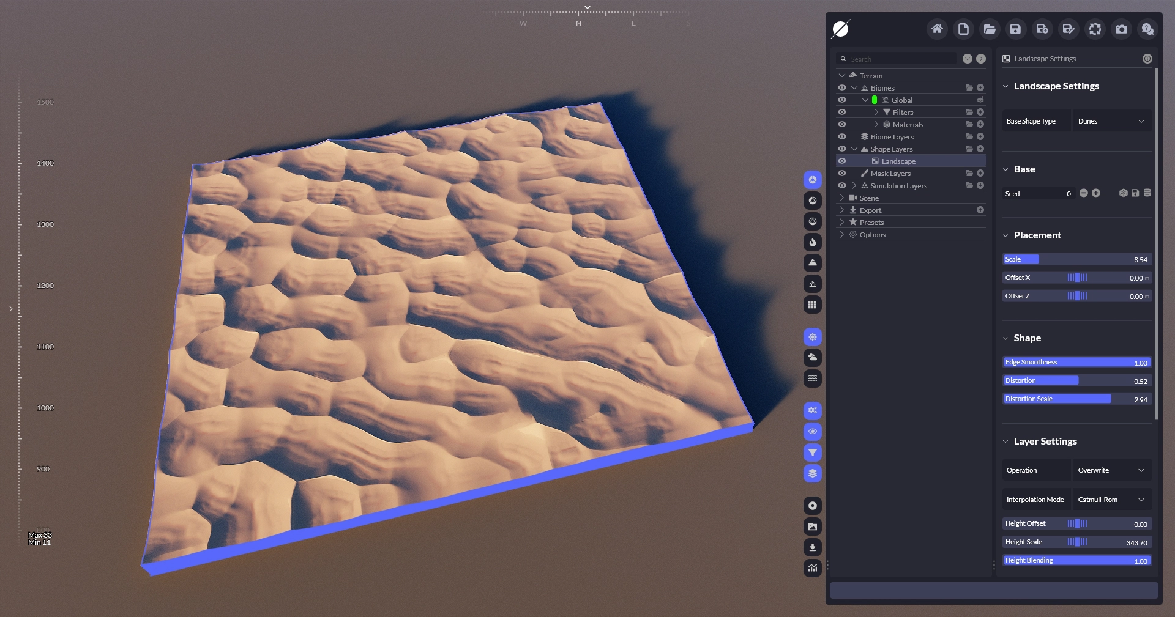Add a new layer to Shape Layers
The width and height of the screenshot is (1175, 617).
click(x=980, y=149)
